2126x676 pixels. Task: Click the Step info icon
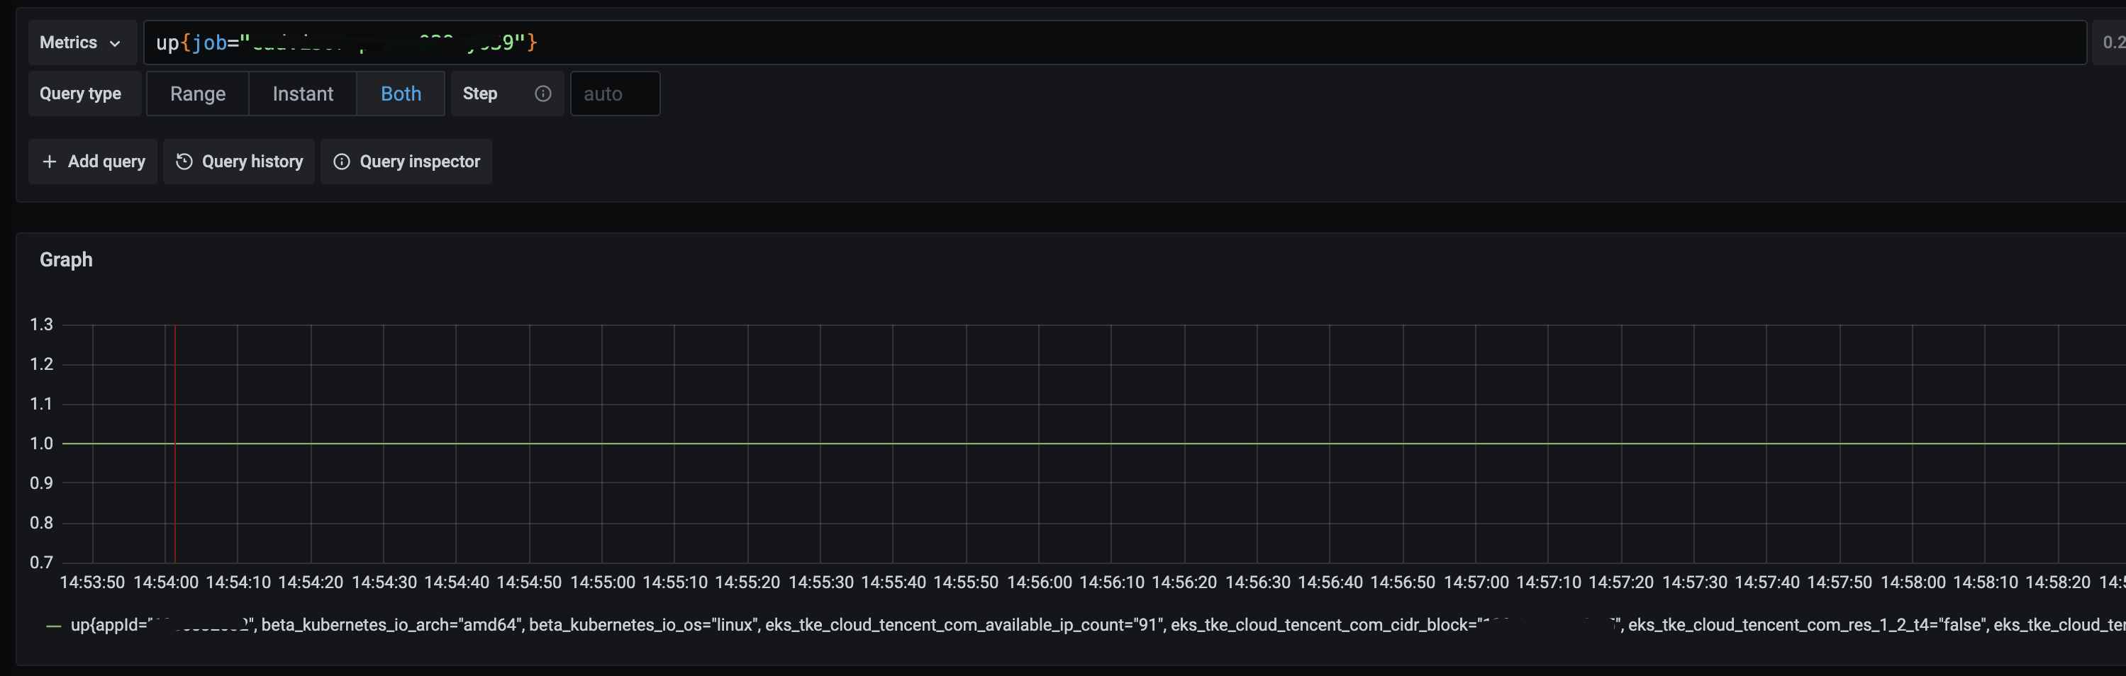542,93
